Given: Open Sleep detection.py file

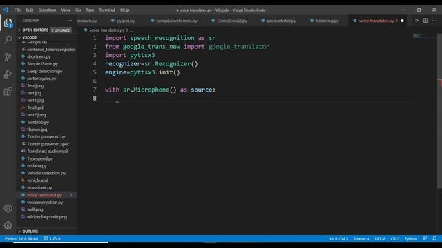Looking at the screenshot, I should pos(44,71).
